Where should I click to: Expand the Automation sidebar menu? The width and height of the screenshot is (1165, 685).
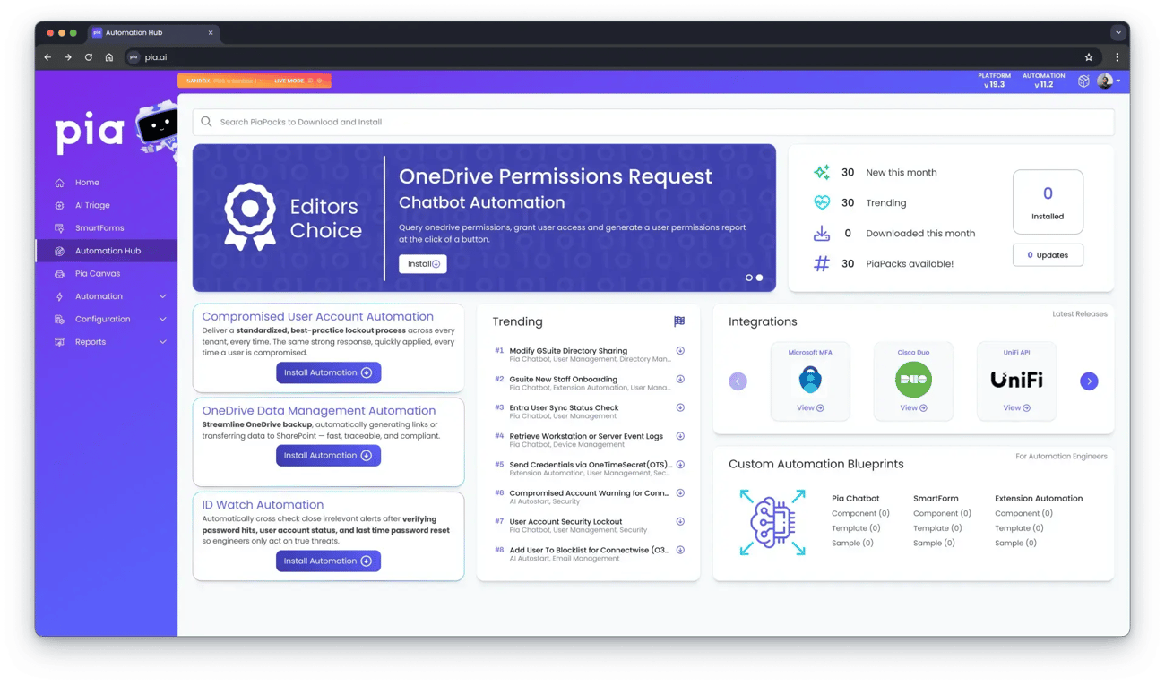tap(162, 296)
